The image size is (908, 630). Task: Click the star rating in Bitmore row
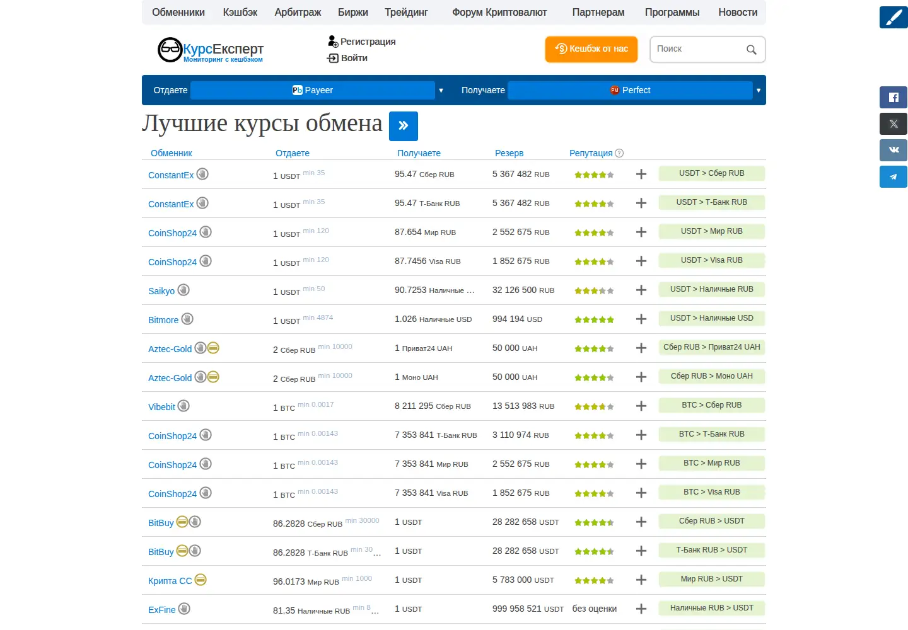(x=594, y=320)
